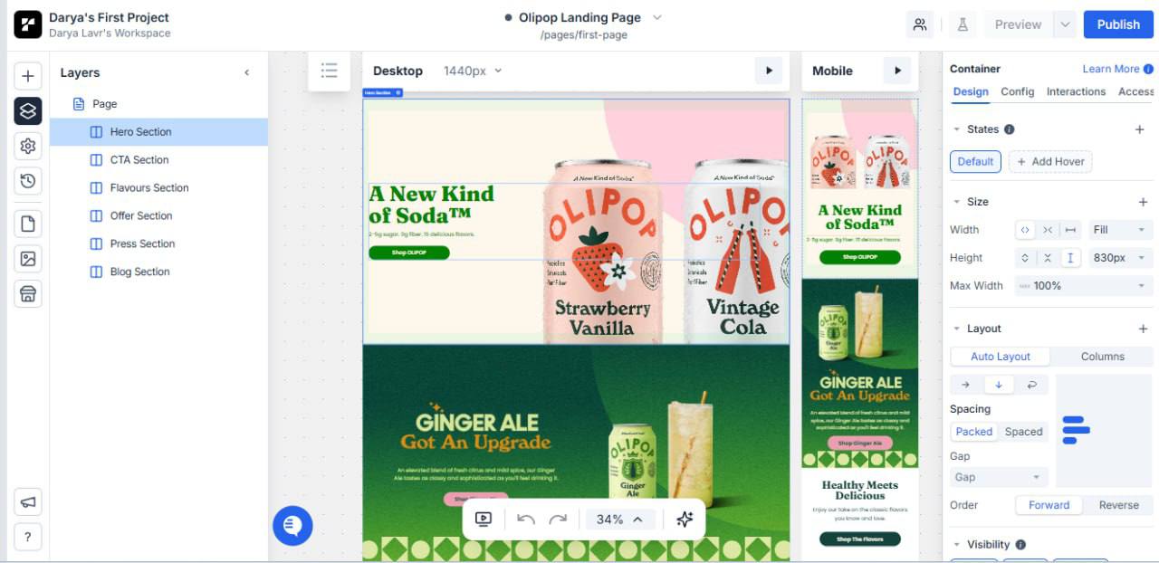
Task: Open the outline list icon beside Desktop
Action: tap(329, 71)
